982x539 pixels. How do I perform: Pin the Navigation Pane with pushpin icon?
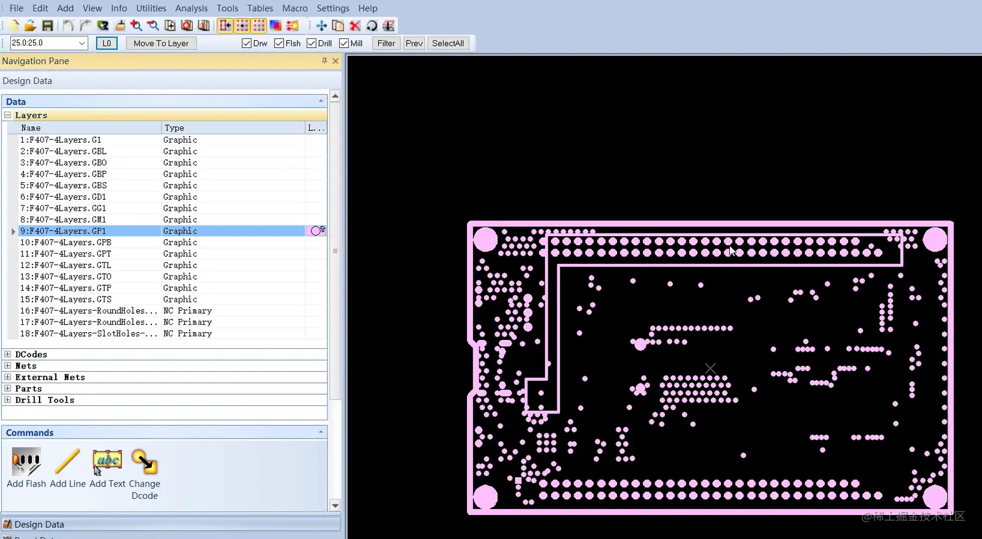(x=325, y=61)
